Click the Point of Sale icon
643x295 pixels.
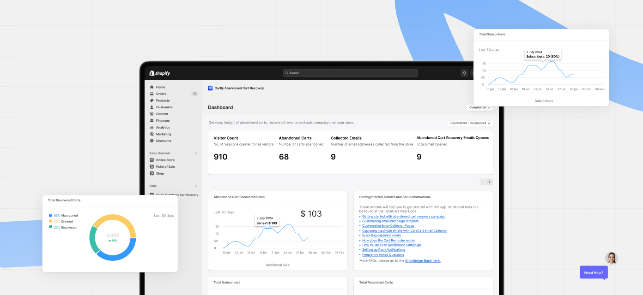152,167
